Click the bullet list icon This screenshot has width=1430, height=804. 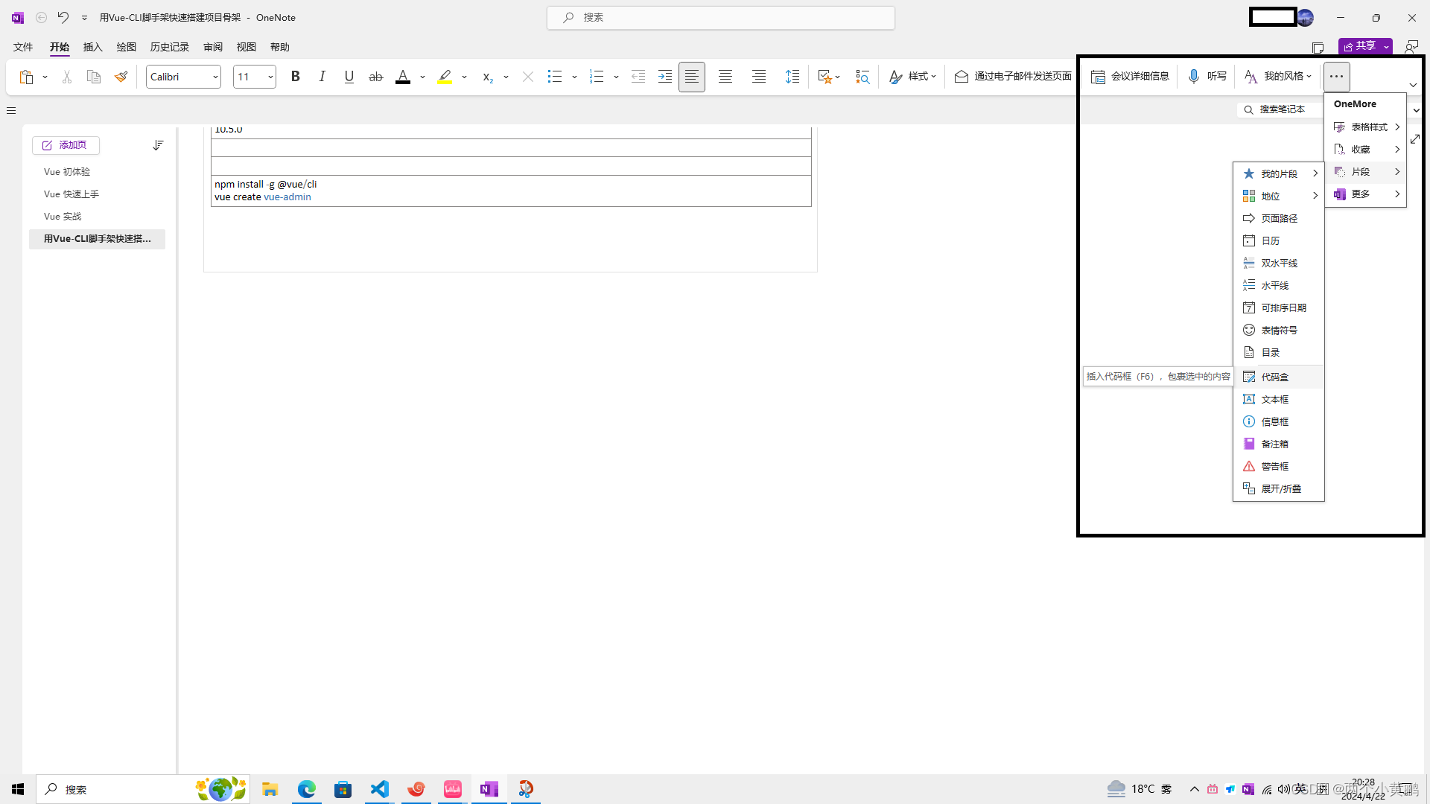554,77
